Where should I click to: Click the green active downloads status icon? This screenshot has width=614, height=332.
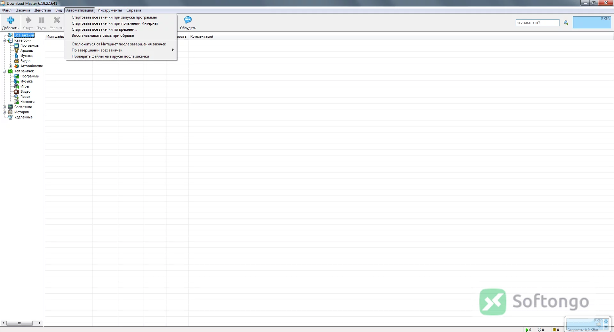[x=527, y=330]
